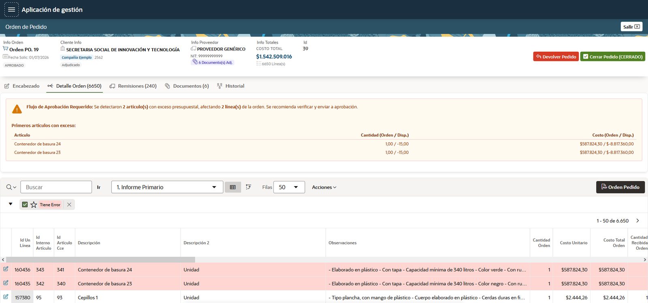Click the Salir button
This screenshot has width=648, height=303.
click(x=632, y=27)
